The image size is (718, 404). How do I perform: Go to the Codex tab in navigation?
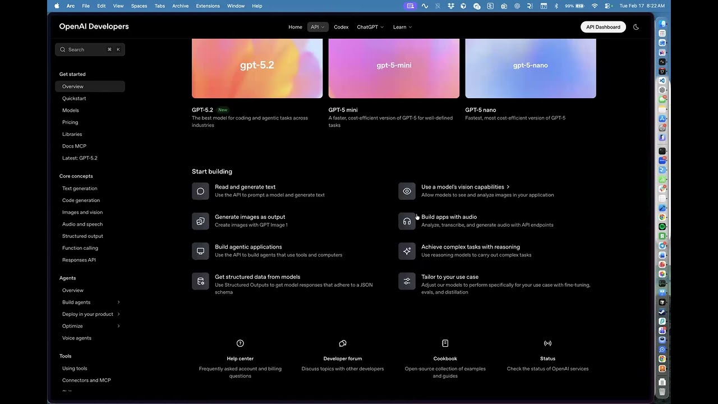coord(341,27)
